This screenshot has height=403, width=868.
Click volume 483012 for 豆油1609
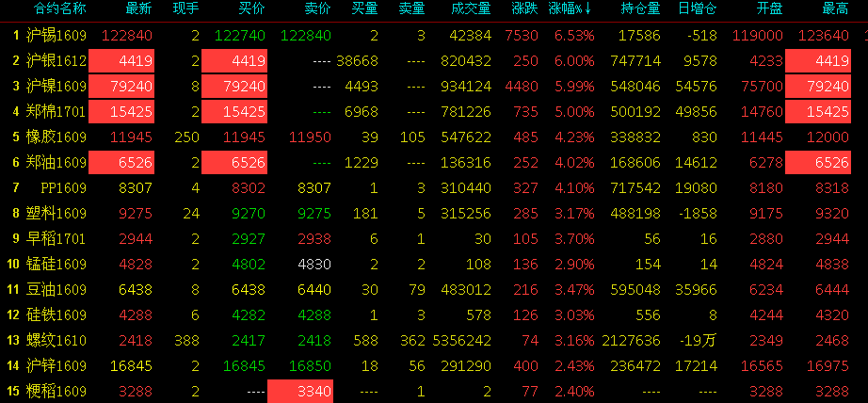[466, 291]
